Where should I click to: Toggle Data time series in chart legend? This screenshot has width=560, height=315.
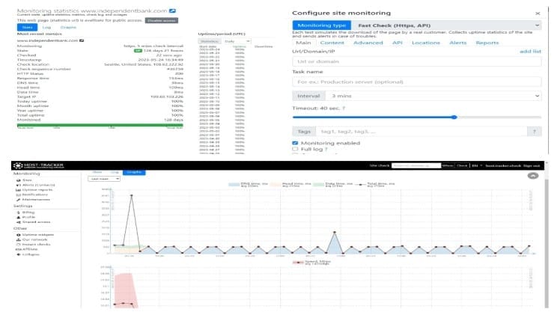(x=333, y=184)
